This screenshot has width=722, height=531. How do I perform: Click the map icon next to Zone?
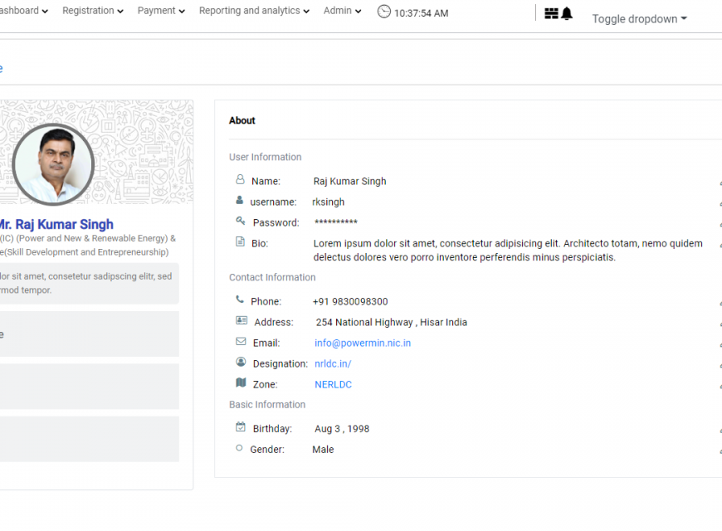pos(241,382)
